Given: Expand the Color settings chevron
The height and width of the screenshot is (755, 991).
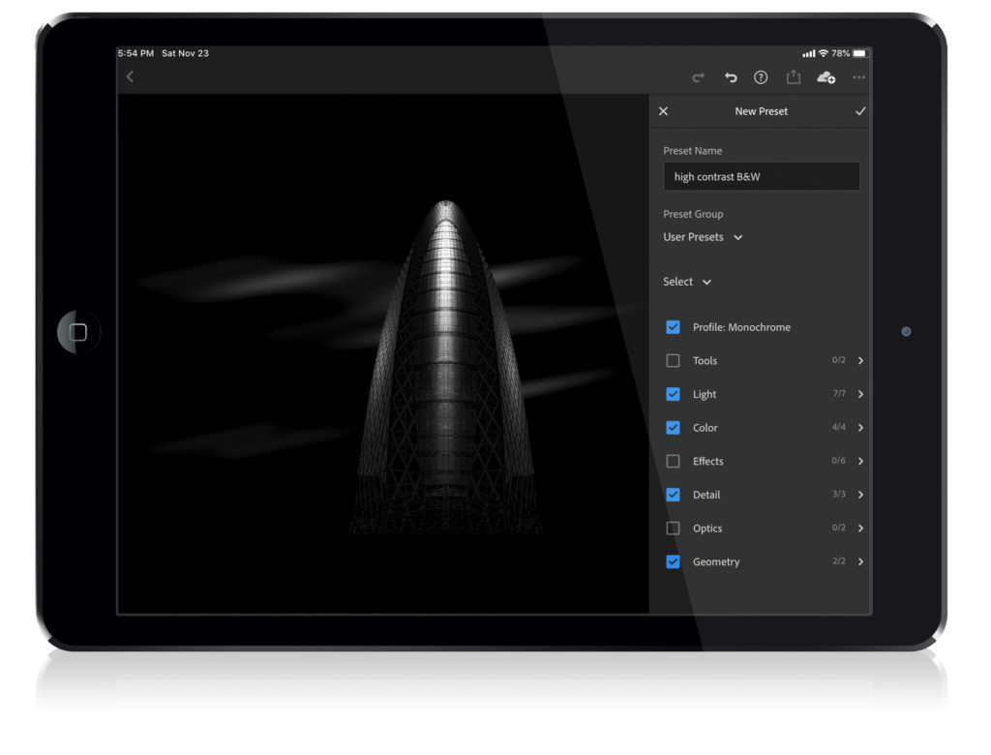Looking at the screenshot, I should (860, 428).
